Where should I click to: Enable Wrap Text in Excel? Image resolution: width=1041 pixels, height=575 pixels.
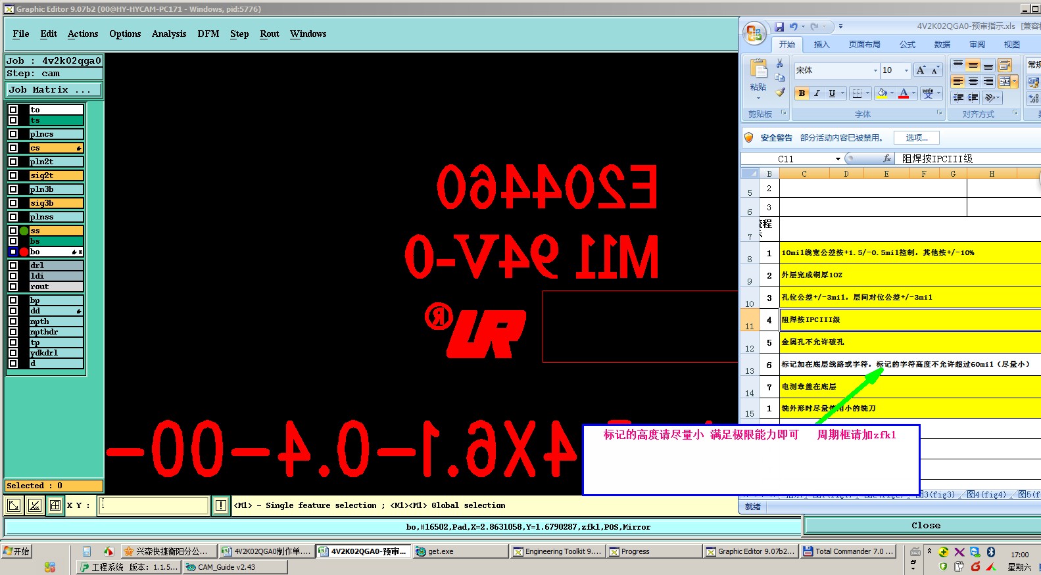coord(1005,64)
